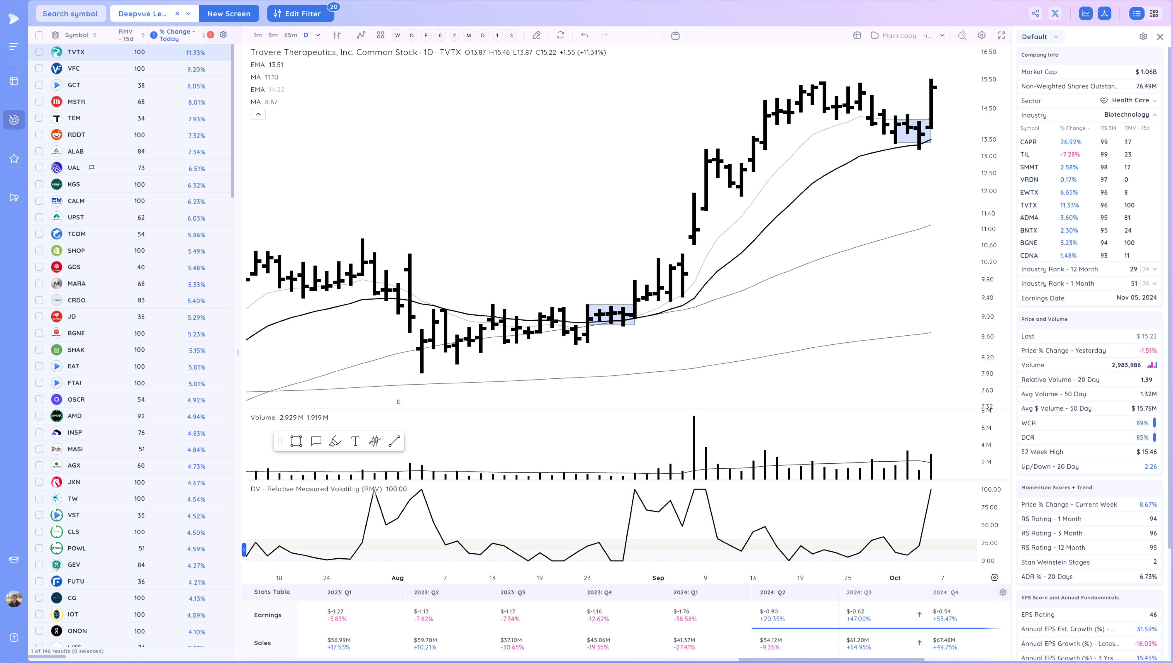The height and width of the screenshot is (663, 1173).
Task: Select the rectangle drawing tool
Action: coord(296,441)
